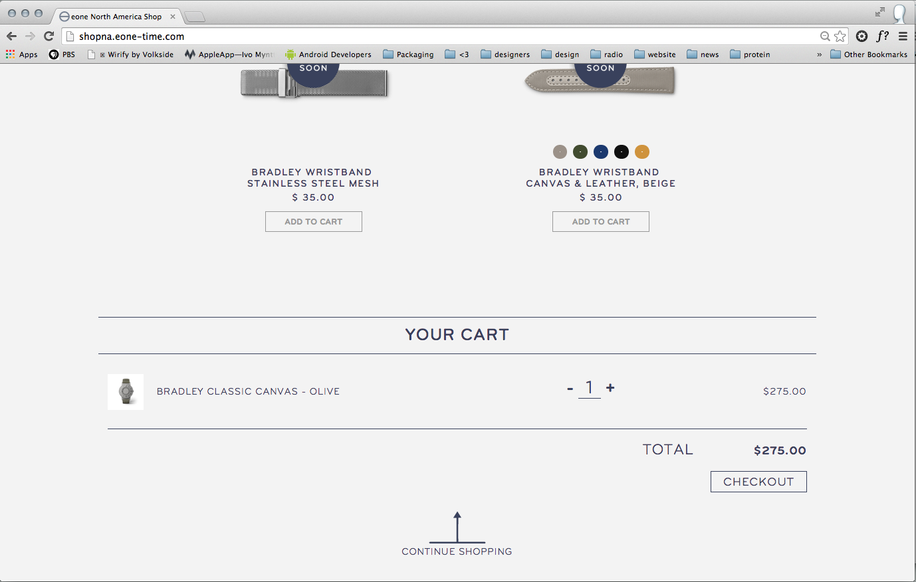This screenshot has width=916, height=582.
Task: Open the Other Bookmarks folder
Action: point(869,54)
